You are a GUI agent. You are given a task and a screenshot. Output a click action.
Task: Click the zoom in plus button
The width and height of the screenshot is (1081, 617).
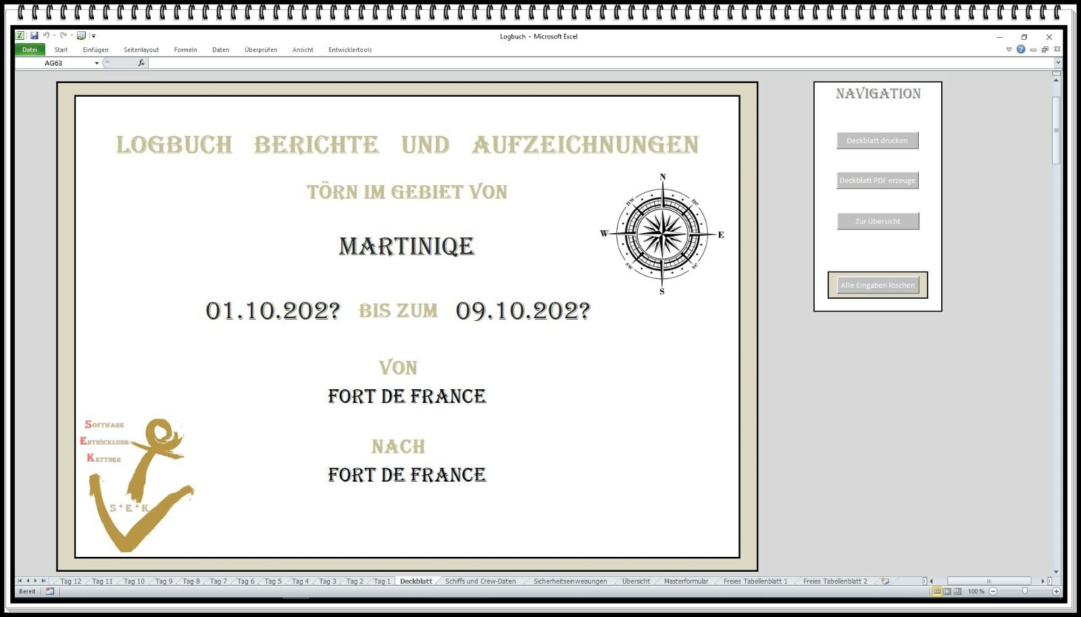tap(1056, 591)
